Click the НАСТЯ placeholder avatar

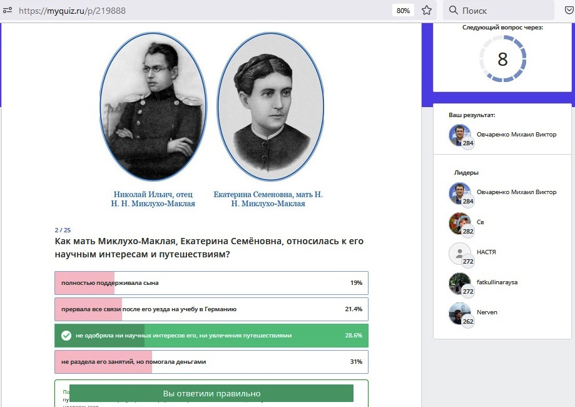460,253
